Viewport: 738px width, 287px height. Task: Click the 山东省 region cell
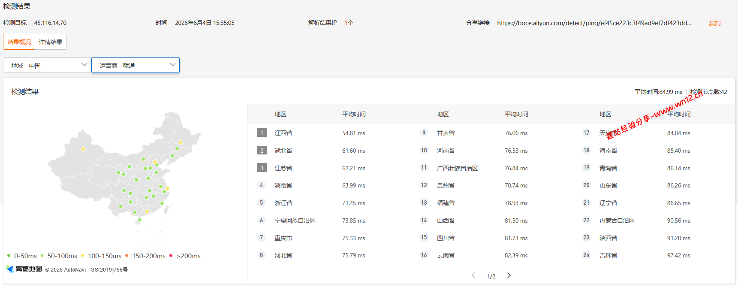608,186
